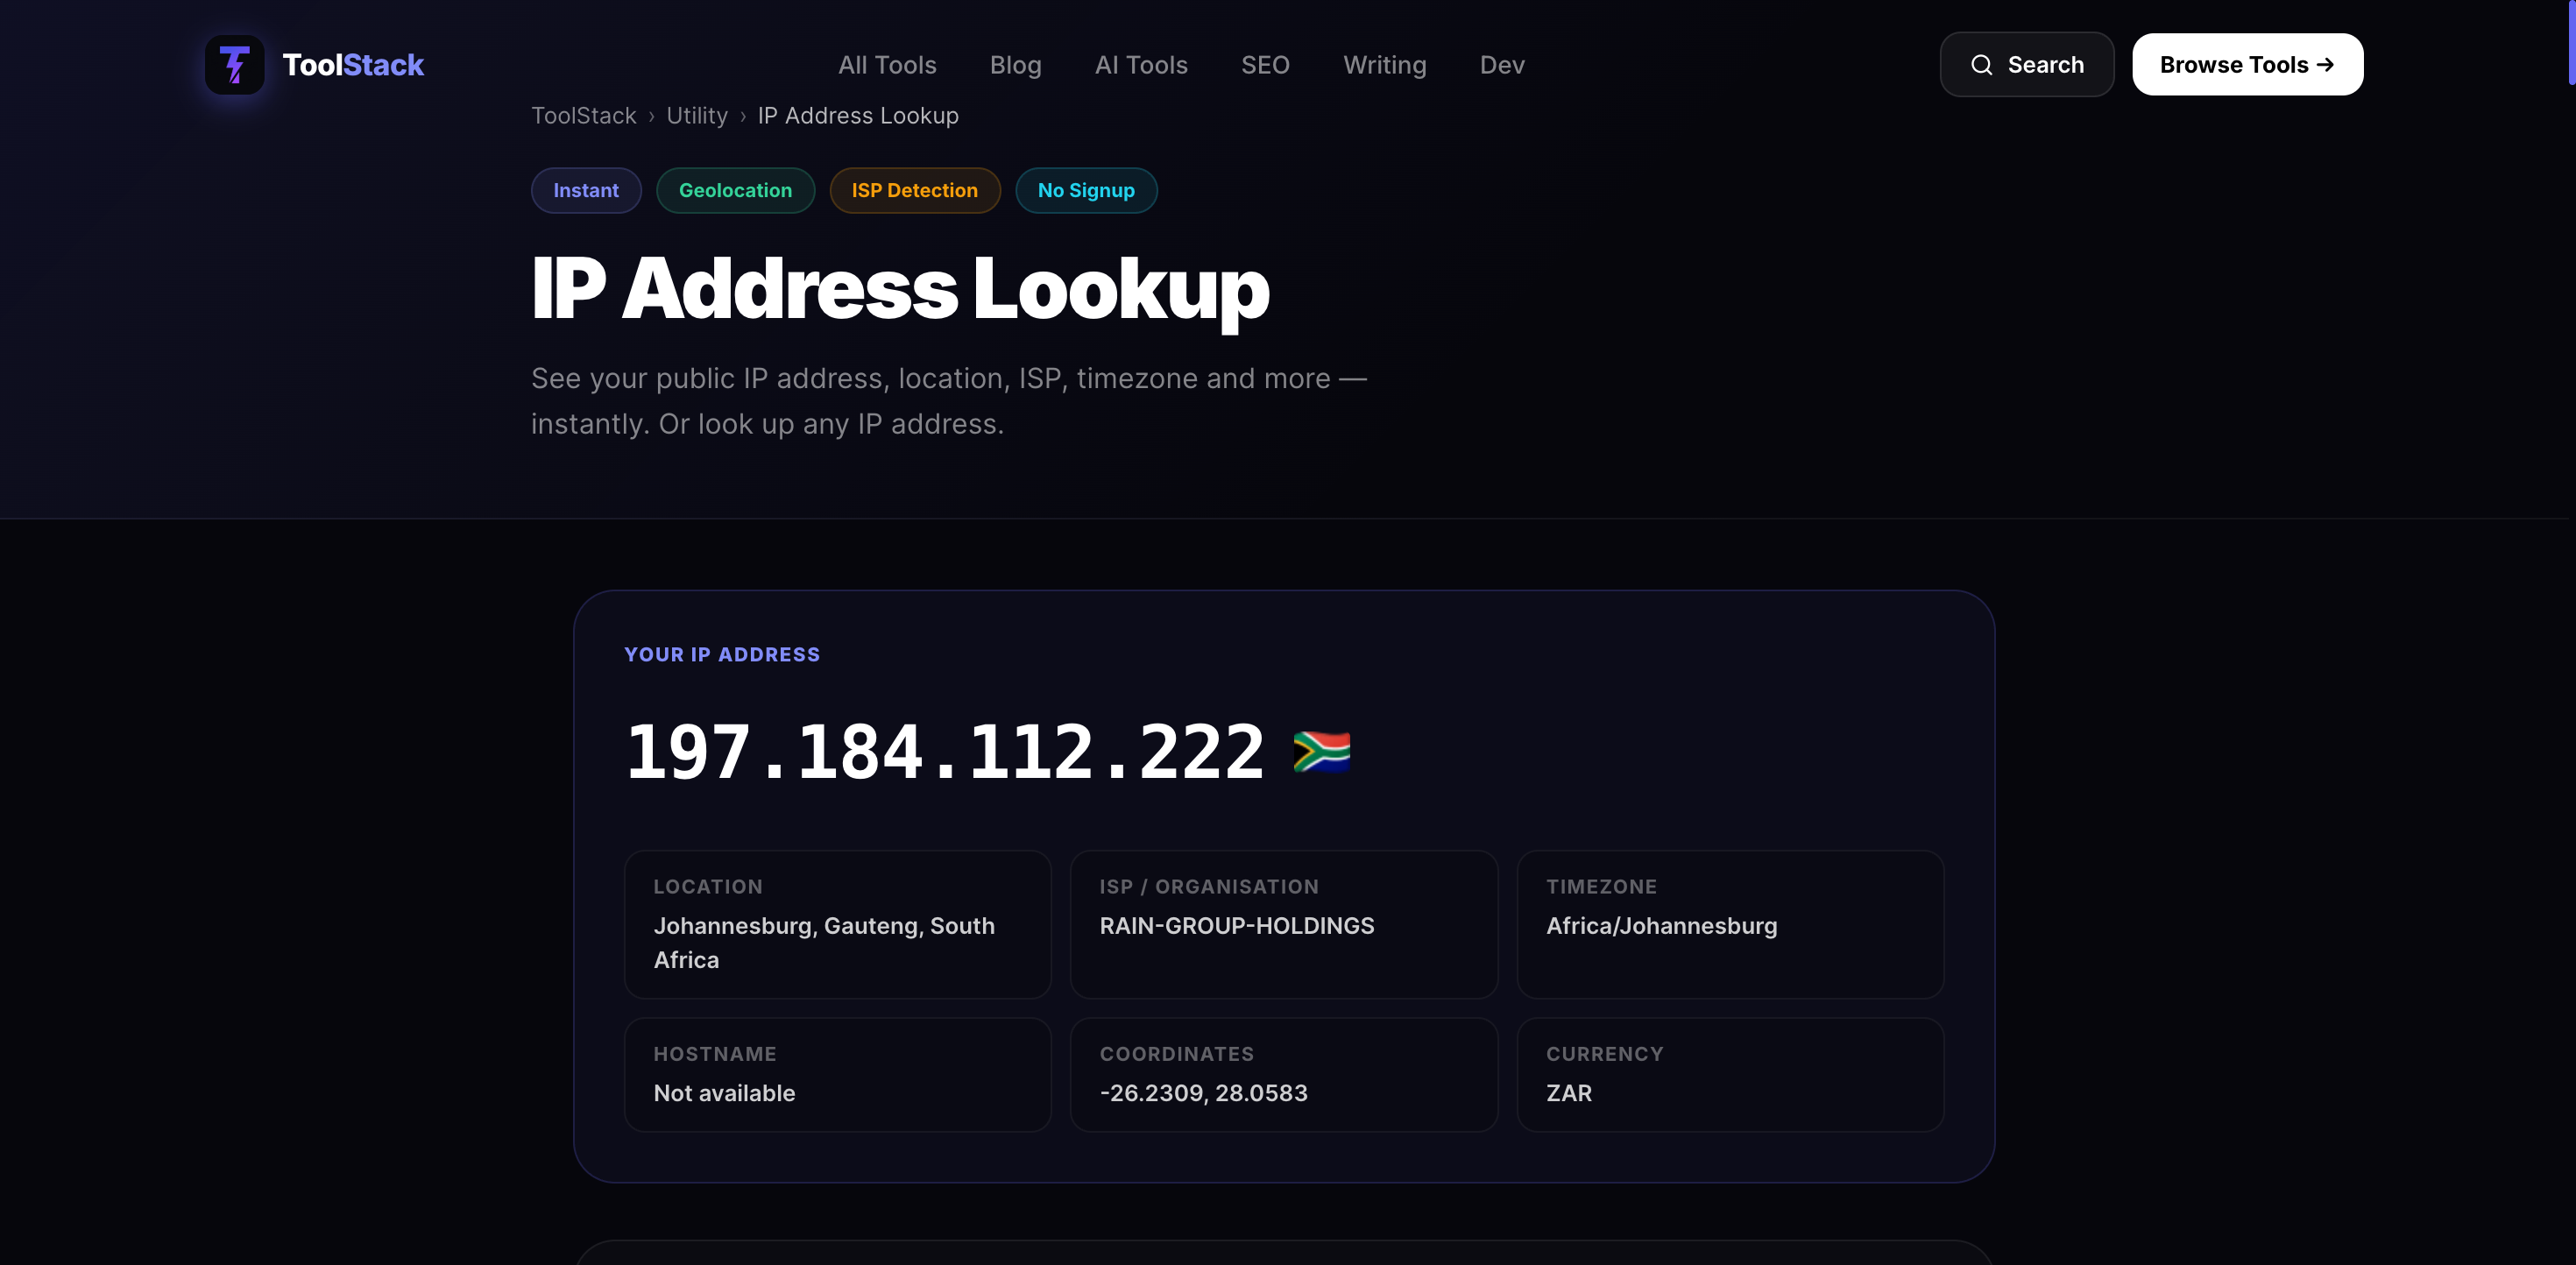The height and width of the screenshot is (1265, 2576).
Task: Click the -26.2309, 28.0583 coordinates
Action: tap(1203, 1093)
